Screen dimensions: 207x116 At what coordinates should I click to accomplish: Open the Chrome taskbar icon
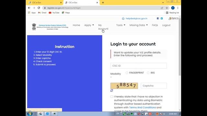click(x=40, y=114)
